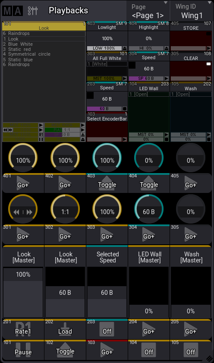Image resolution: width=214 pixels, height=363 pixels.
Task: Click the 302 knob showing 1:1
Action: coord(65,209)
